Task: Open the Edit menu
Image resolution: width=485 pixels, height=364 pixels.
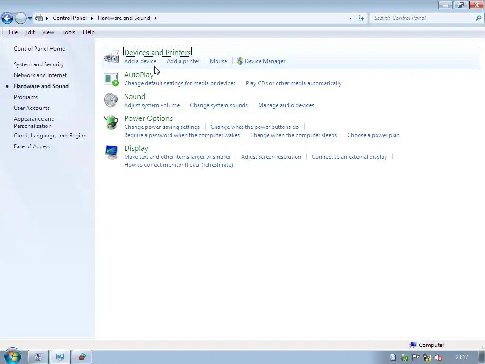Action: [x=30, y=32]
